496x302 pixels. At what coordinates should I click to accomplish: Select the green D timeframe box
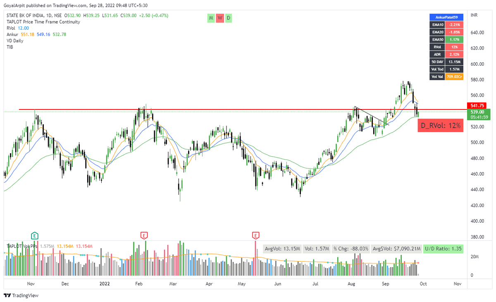[229, 18]
